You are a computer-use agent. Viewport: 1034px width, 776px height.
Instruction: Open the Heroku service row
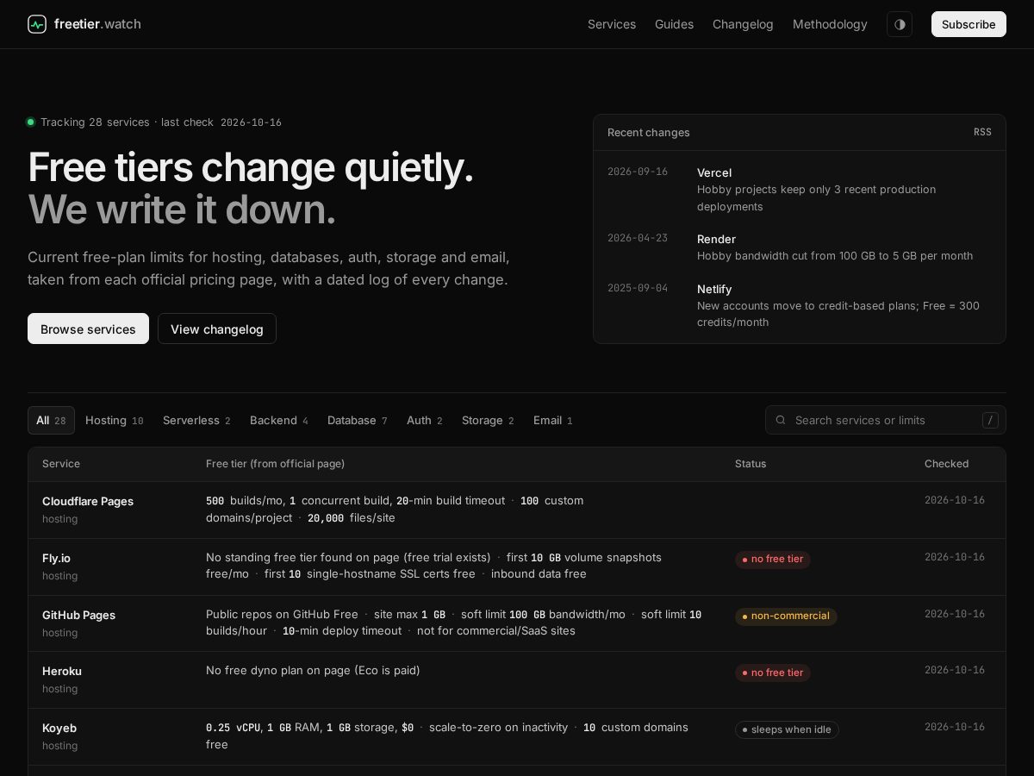(x=517, y=679)
